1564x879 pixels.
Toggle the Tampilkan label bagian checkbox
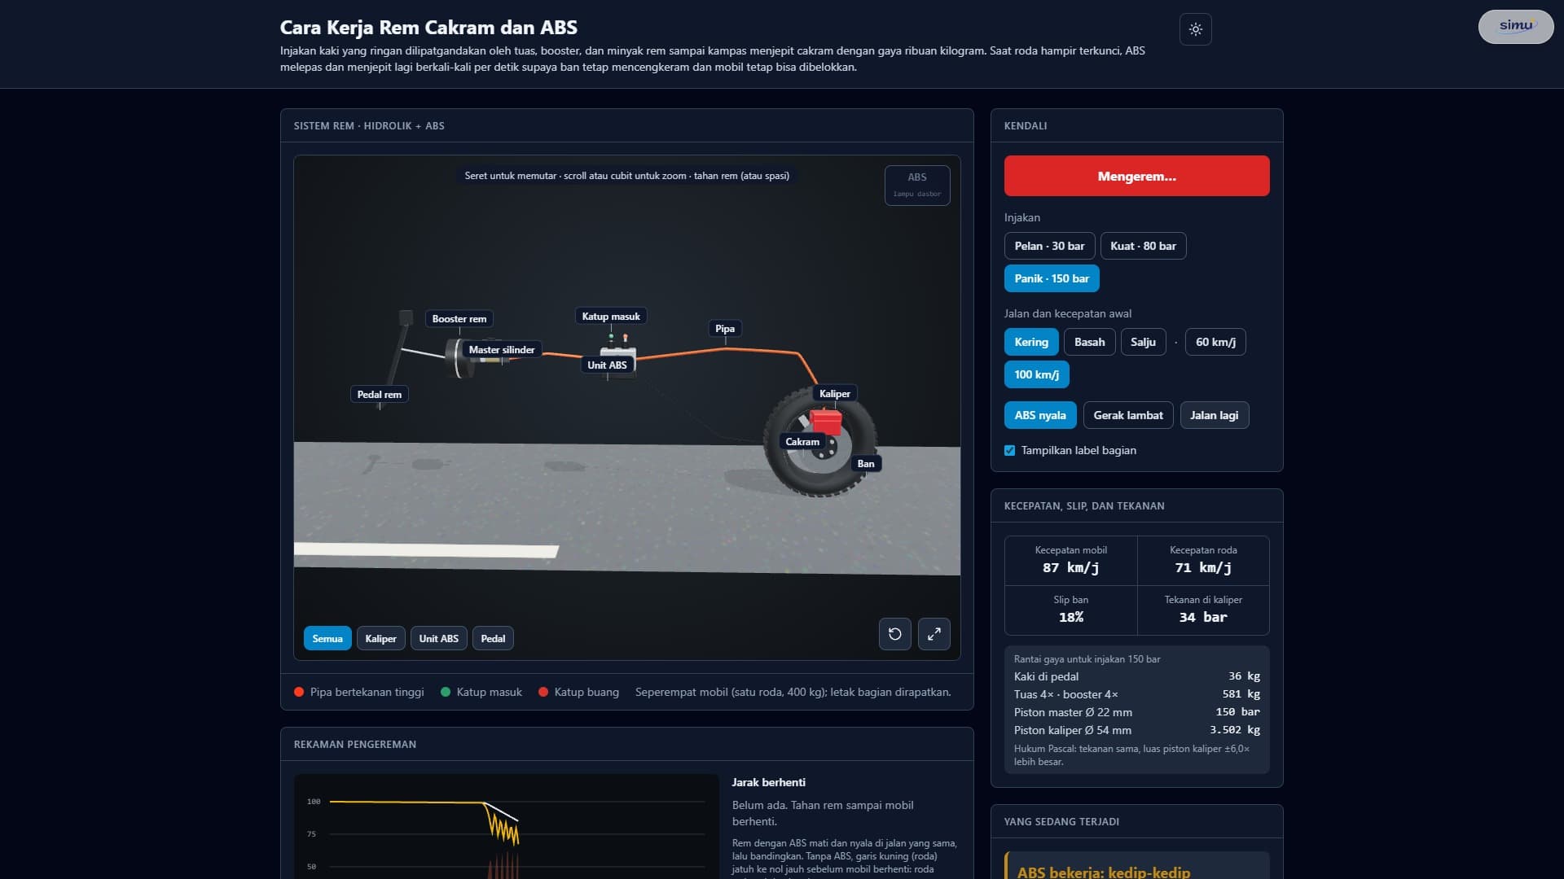(x=1010, y=451)
